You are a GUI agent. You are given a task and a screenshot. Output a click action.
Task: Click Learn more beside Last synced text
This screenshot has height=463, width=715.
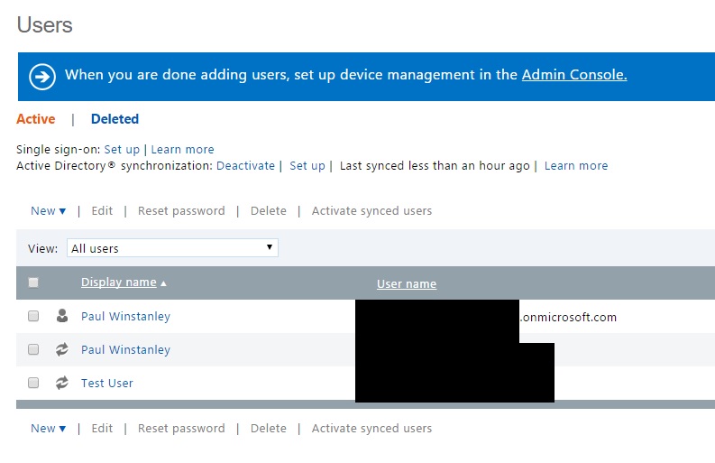point(575,166)
